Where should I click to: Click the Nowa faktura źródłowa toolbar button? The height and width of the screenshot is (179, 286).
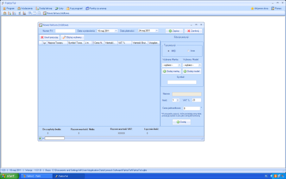coord(56,13)
